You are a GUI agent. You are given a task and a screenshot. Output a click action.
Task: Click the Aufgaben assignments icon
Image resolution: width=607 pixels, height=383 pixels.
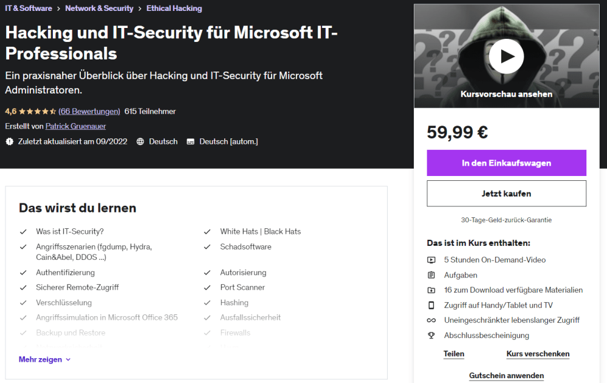click(431, 275)
